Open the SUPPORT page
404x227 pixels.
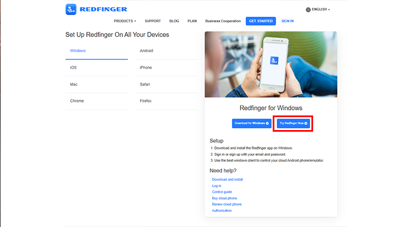tap(153, 21)
